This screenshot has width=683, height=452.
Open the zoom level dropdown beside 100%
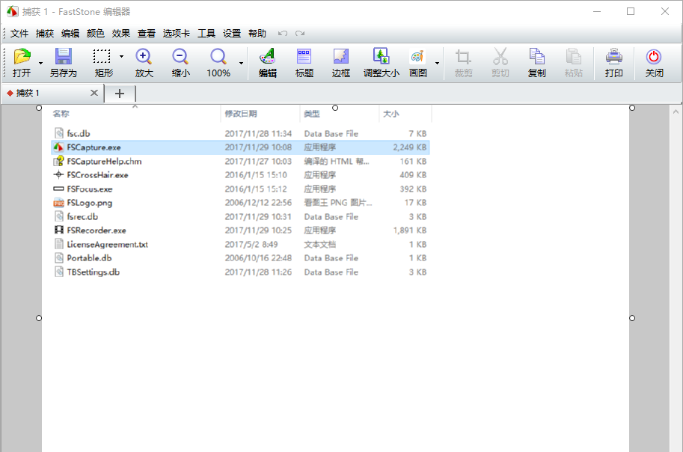point(241,64)
